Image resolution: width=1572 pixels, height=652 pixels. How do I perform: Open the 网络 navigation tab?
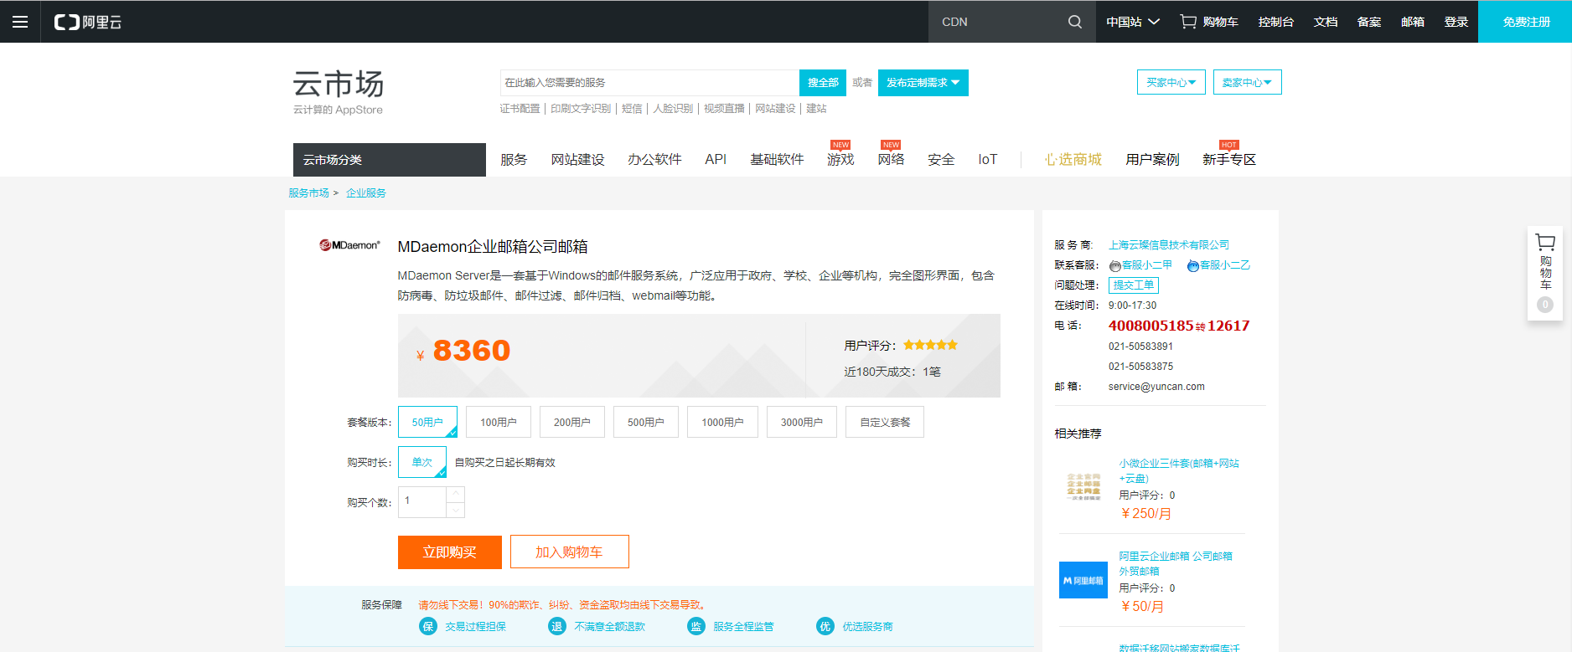click(891, 159)
